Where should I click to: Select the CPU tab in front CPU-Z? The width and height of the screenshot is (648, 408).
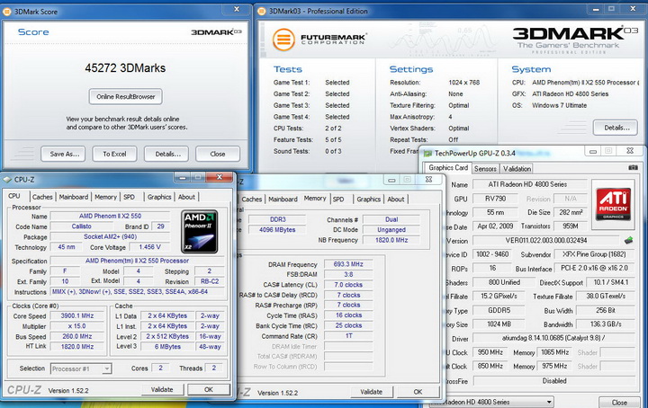pyautogui.click(x=14, y=196)
